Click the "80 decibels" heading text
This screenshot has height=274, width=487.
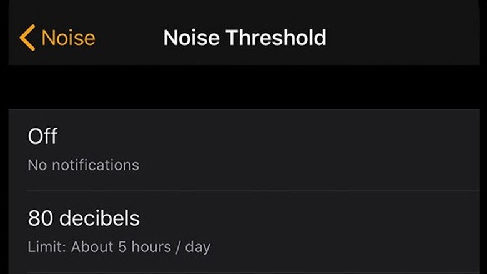[x=84, y=218]
